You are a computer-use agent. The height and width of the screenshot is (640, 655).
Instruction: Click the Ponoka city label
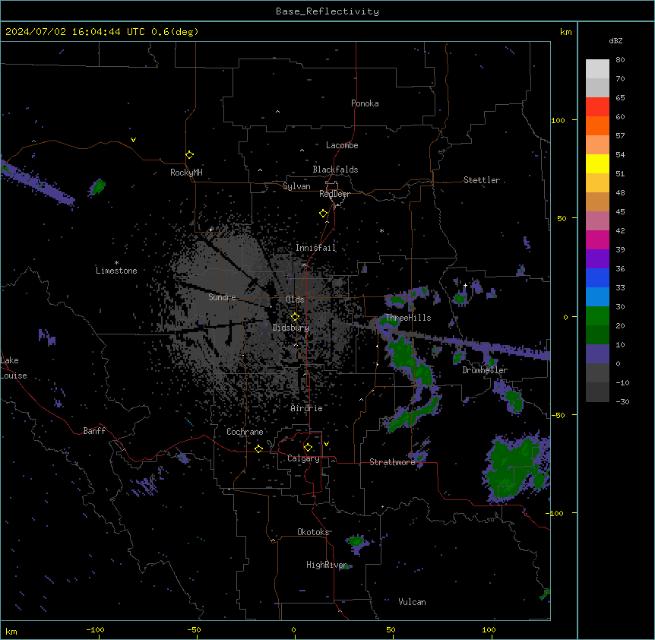click(x=365, y=103)
